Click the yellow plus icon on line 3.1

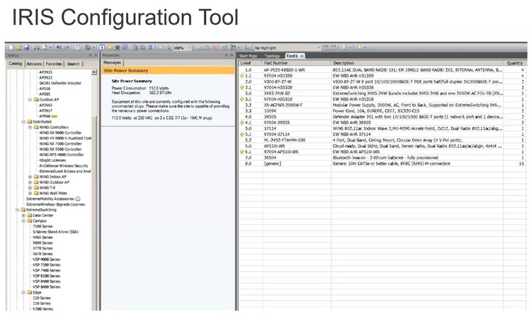(242, 99)
